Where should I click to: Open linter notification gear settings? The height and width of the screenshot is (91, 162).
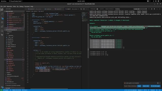click(158, 83)
